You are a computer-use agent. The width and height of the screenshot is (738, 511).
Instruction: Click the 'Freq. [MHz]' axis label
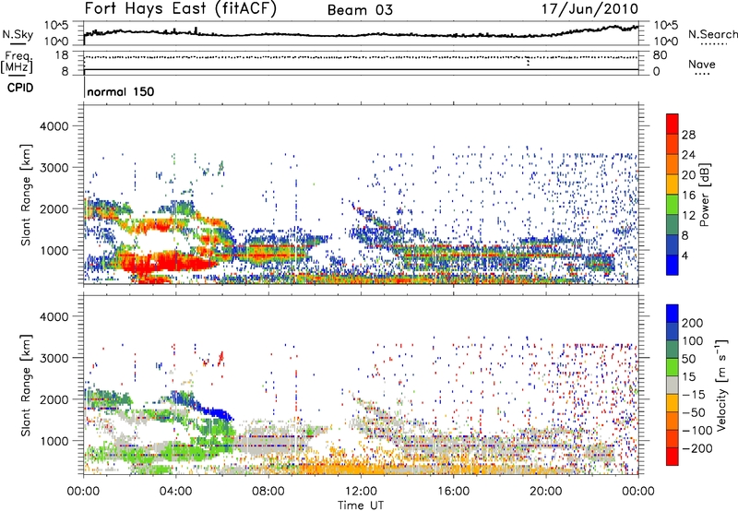click(18, 62)
